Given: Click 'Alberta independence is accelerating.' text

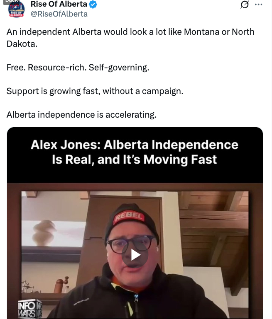Looking at the screenshot, I should coord(81,115).
